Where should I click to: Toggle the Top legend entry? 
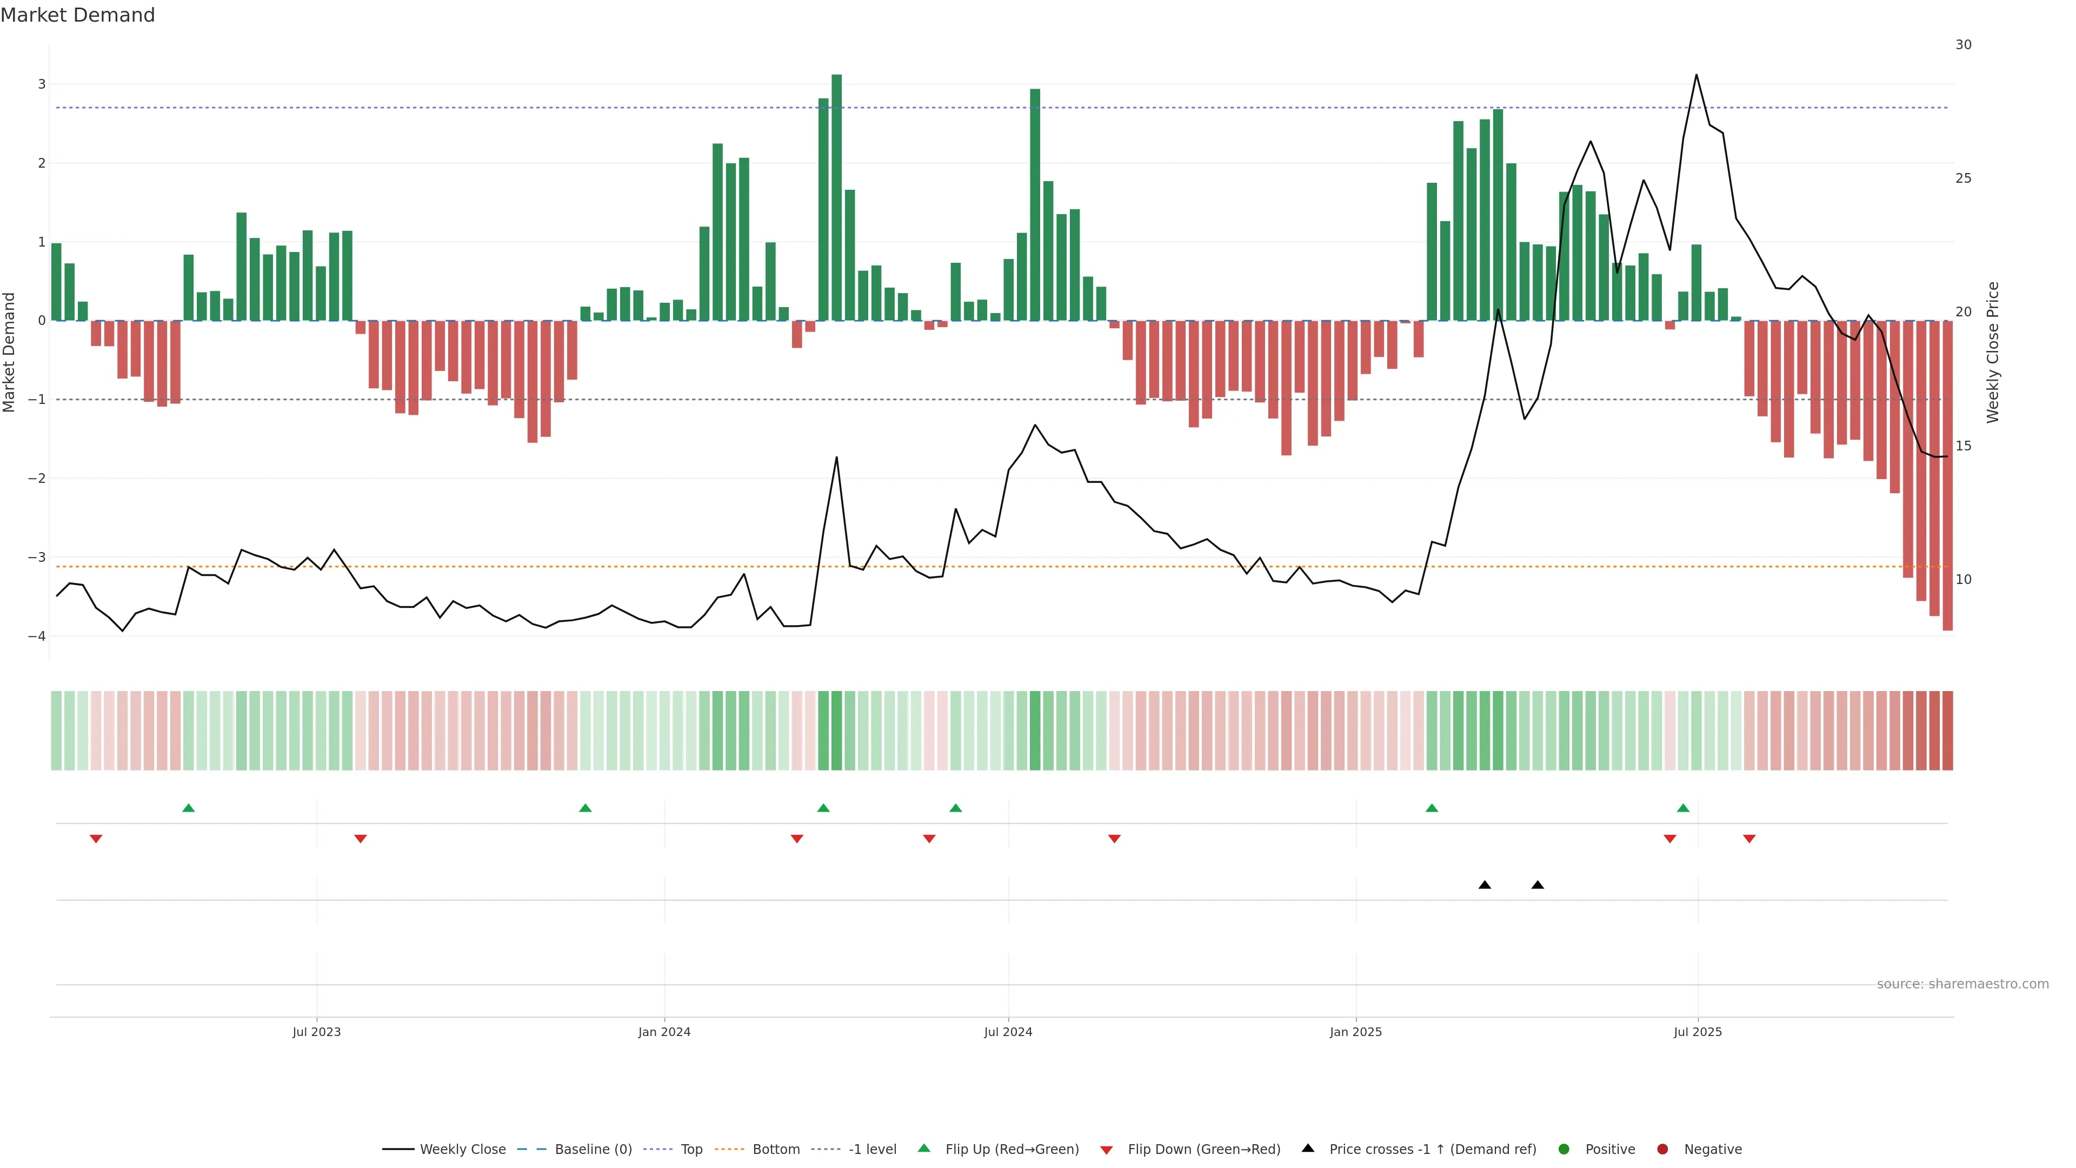tap(691, 1150)
